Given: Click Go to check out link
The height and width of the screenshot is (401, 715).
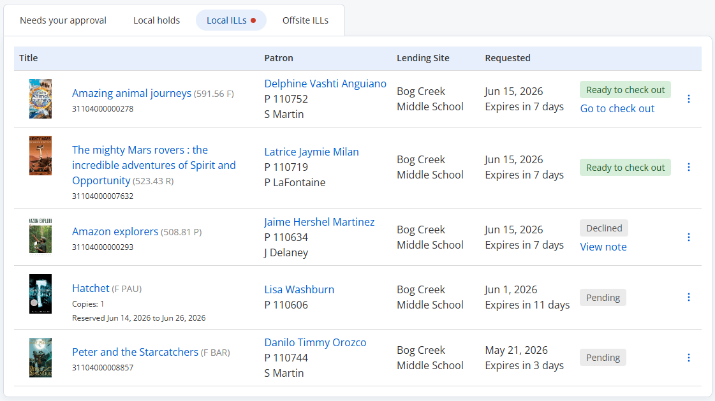Looking at the screenshot, I should tap(617, 108).
